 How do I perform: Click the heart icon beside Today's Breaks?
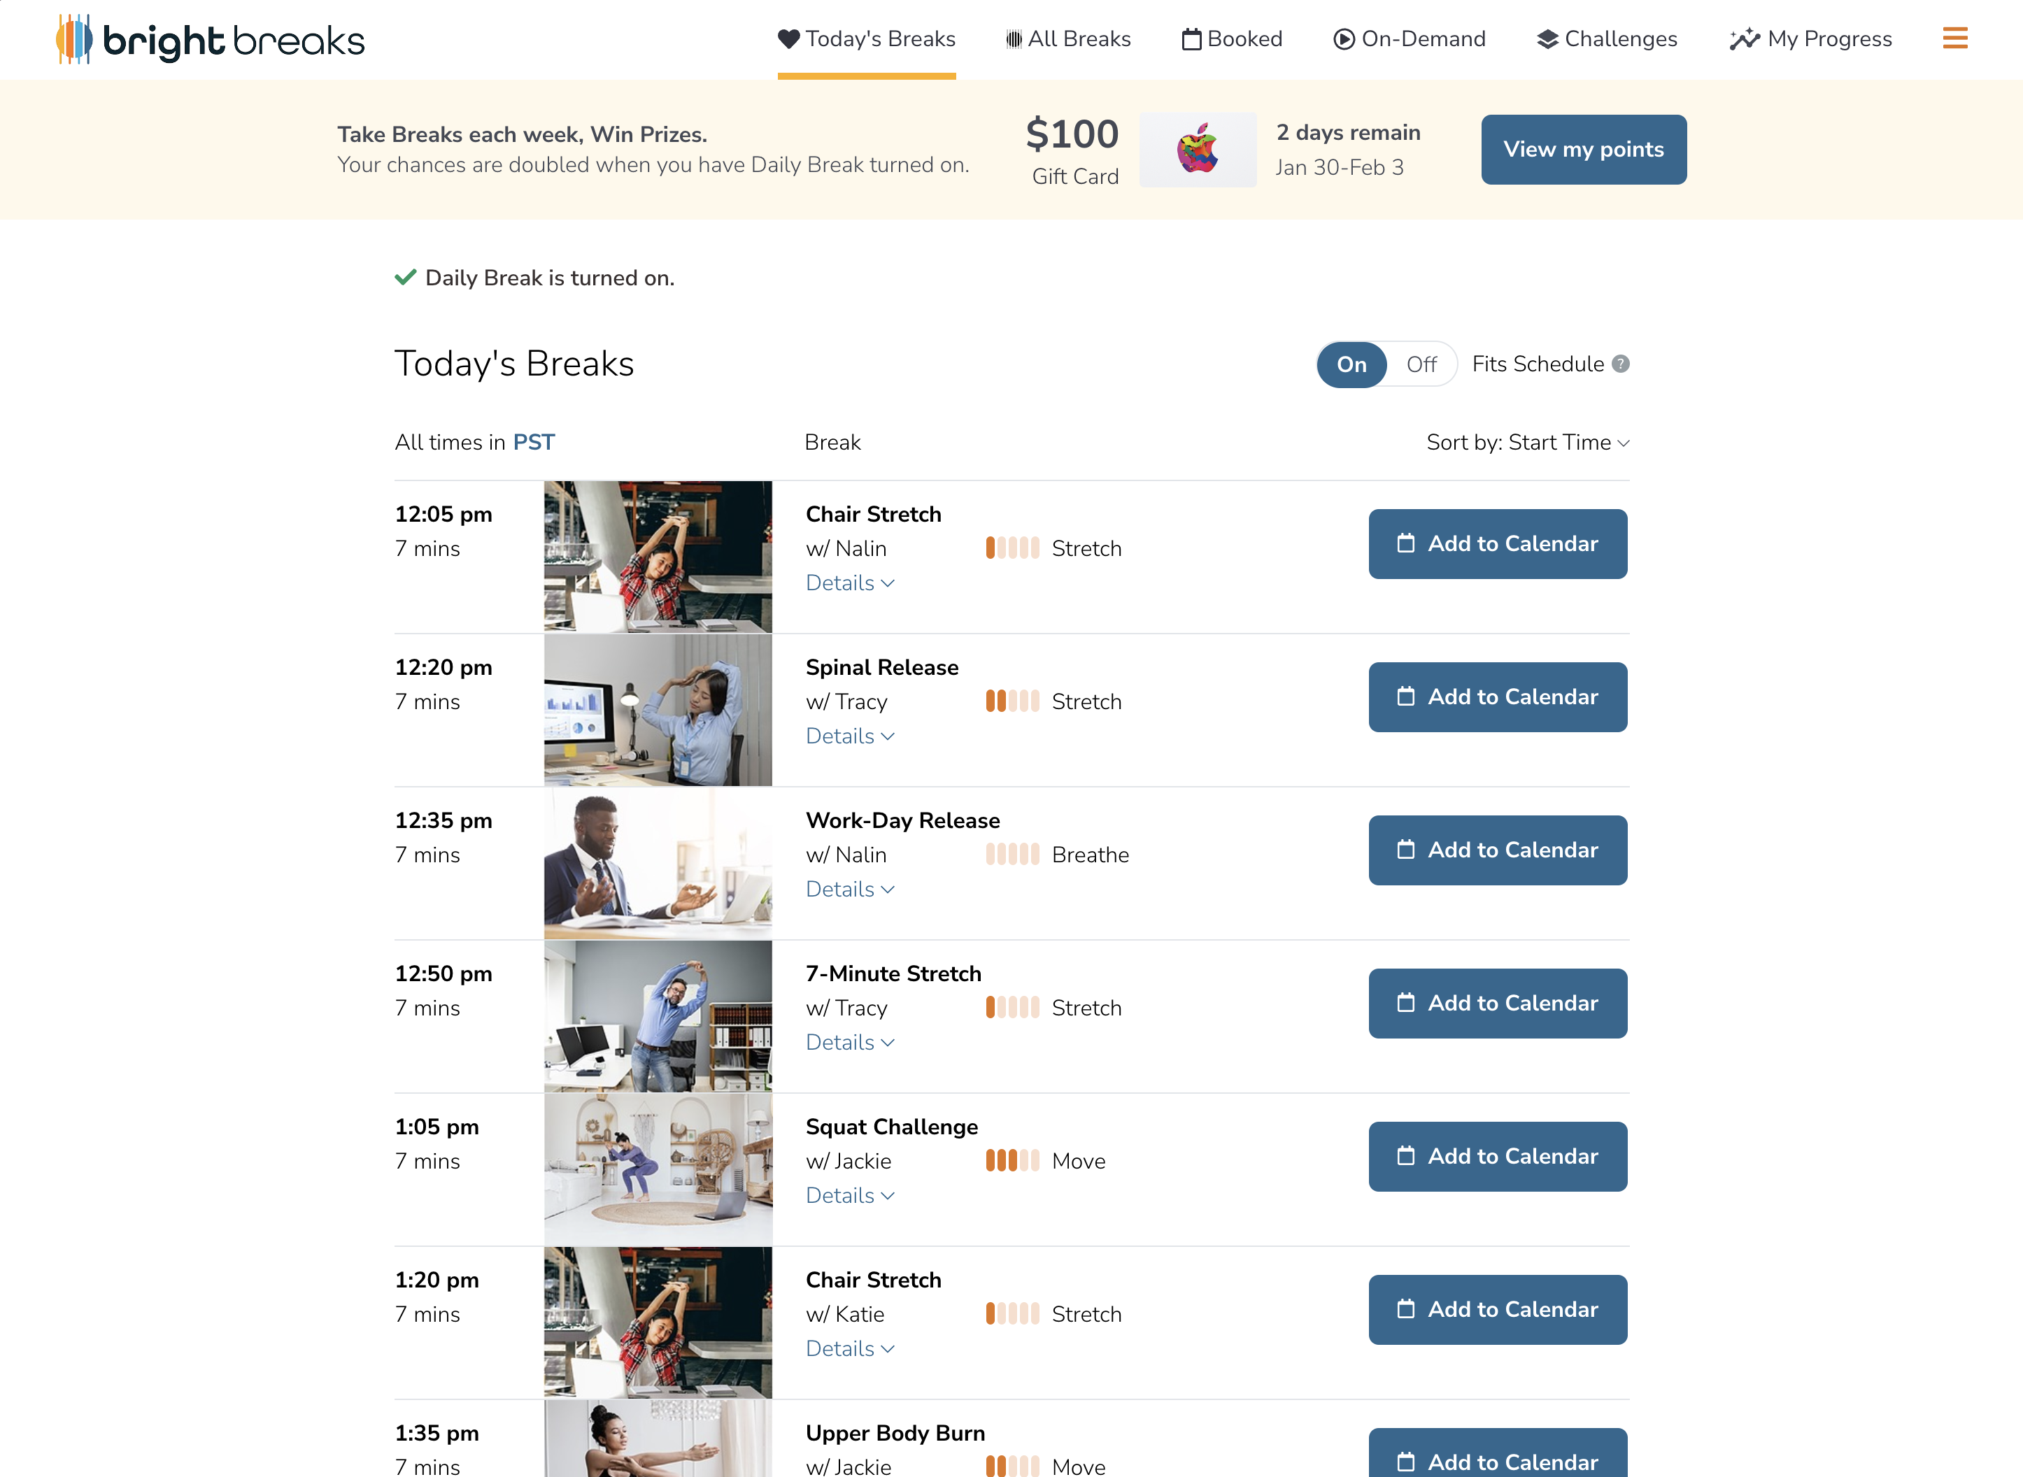pyautogui.click(x=788, y=38)
